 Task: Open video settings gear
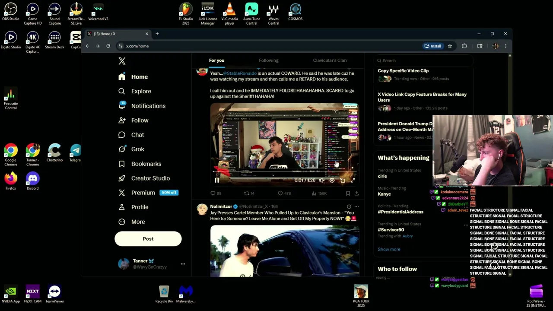[332, 180]
